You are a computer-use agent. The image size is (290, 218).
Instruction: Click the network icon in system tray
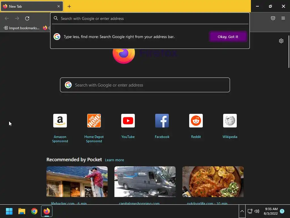[250, 211]
